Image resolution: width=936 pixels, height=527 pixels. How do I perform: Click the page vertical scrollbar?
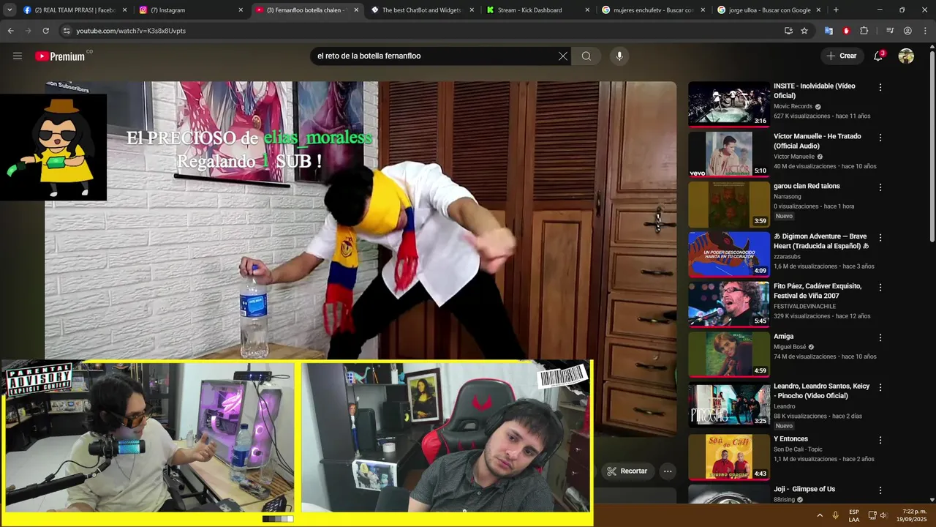(x=932, y=146)
